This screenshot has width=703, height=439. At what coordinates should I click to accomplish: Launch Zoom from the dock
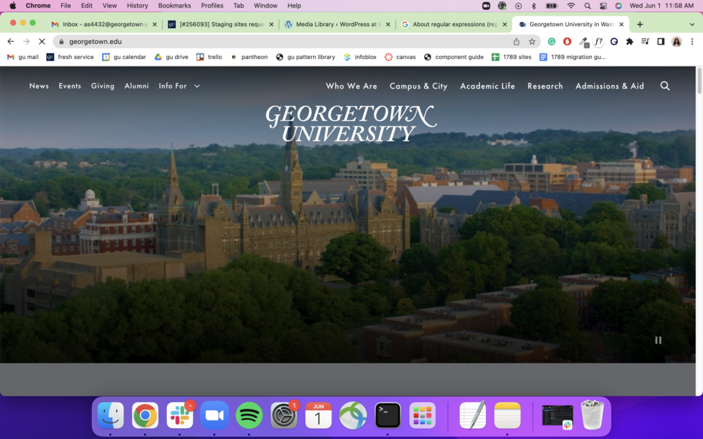coord(214,415)
